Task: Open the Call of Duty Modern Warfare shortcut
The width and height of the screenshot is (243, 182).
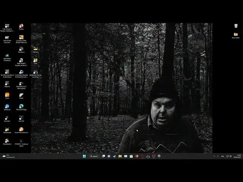Action: coord(7,28)
